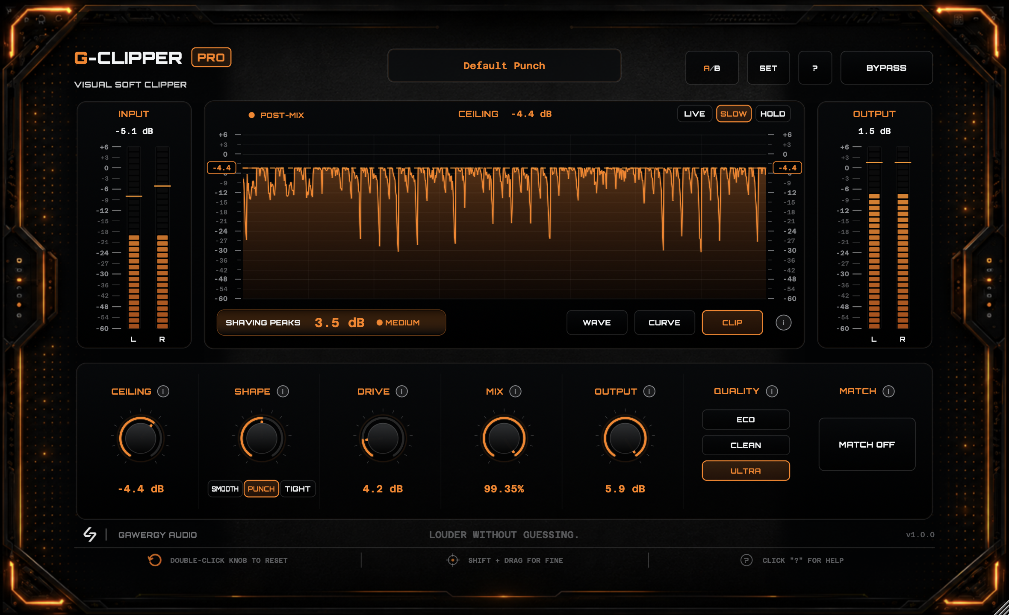Click the version text v1.0.0

point(920,535)
